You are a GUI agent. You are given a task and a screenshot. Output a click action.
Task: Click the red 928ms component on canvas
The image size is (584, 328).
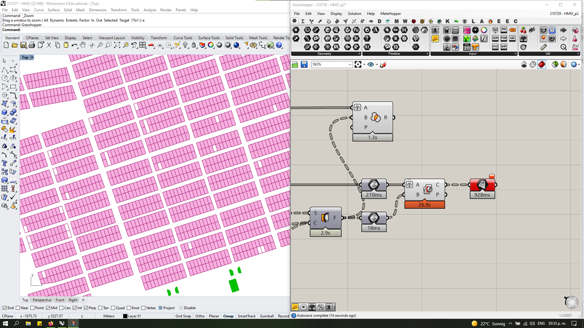(x=482, y=185)
